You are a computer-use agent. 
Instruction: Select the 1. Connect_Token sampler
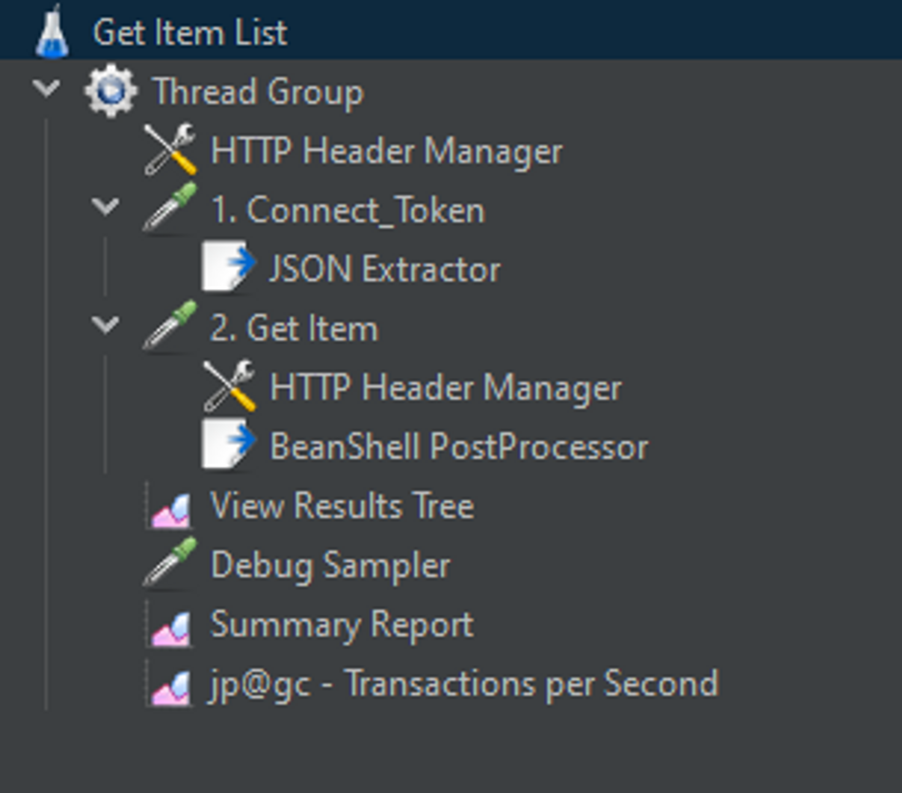(x=348, y=211)
